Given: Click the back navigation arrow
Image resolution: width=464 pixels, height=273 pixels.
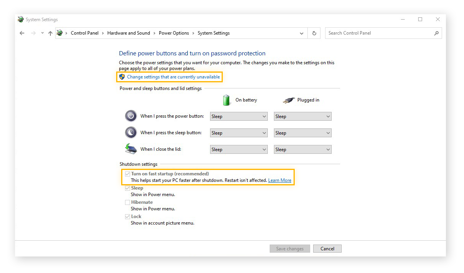Looking at the screenshot, I should click(22, 33).
